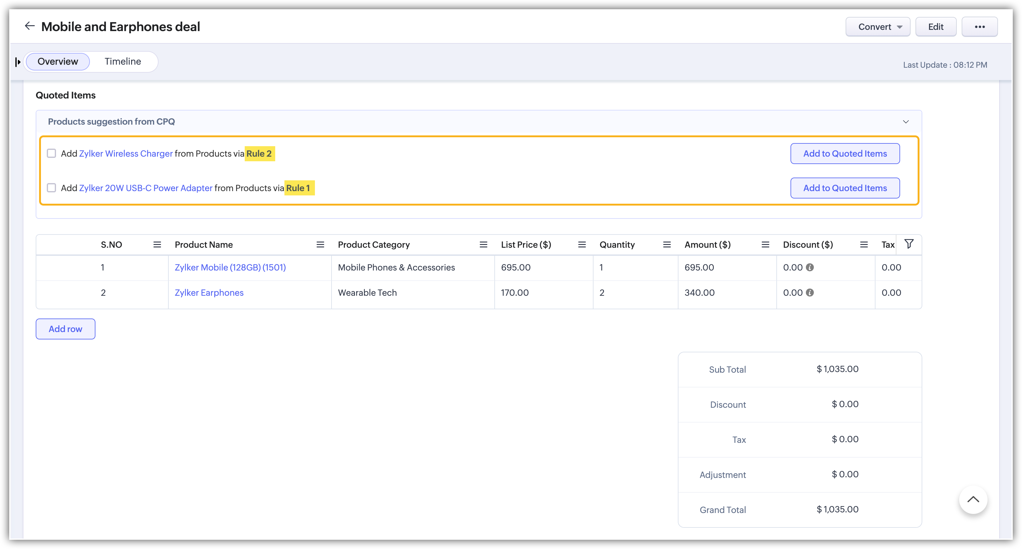Open the Convert dropdown button
1022x549 pixels.
878,26
